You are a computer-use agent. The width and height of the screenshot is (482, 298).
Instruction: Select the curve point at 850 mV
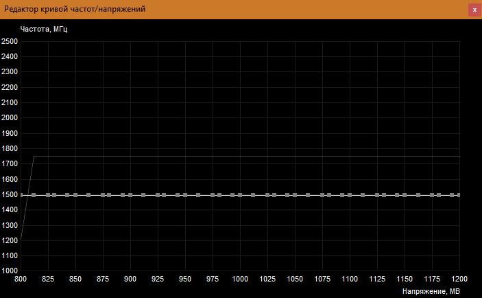click(75, 195)
